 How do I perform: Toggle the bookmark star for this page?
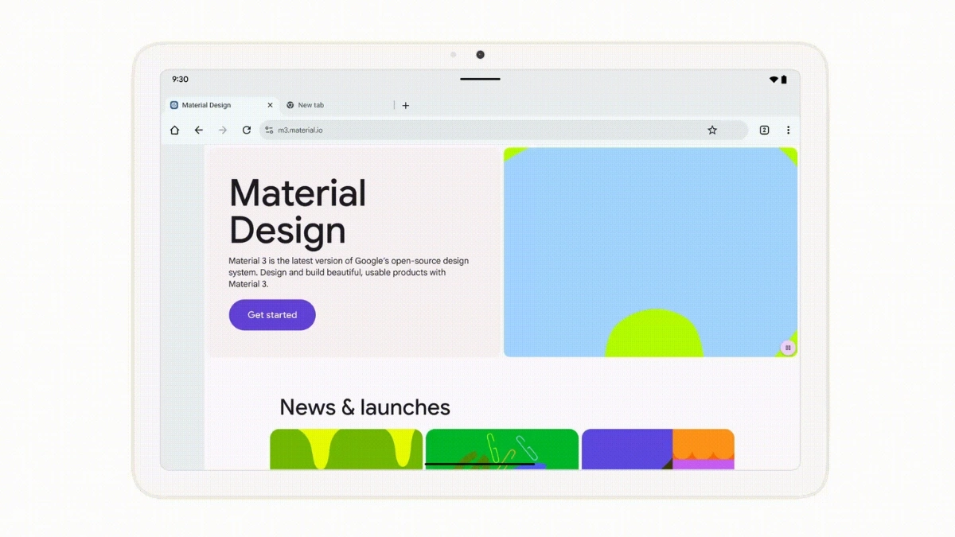(712, 130)
